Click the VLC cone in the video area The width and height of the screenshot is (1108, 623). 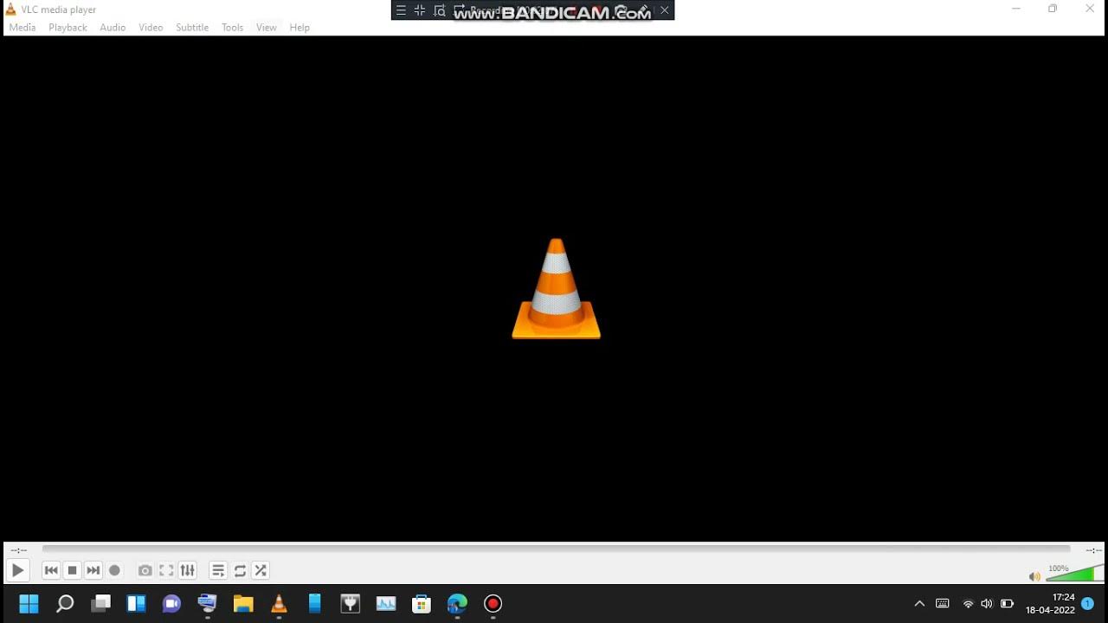[556, 289]
